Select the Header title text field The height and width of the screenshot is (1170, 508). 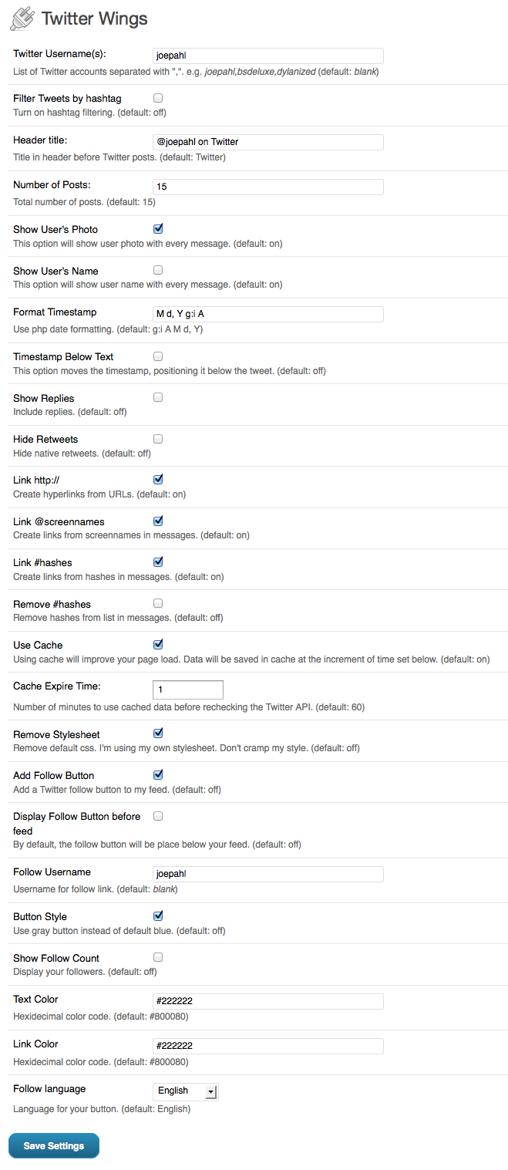(x=268, y=142)
